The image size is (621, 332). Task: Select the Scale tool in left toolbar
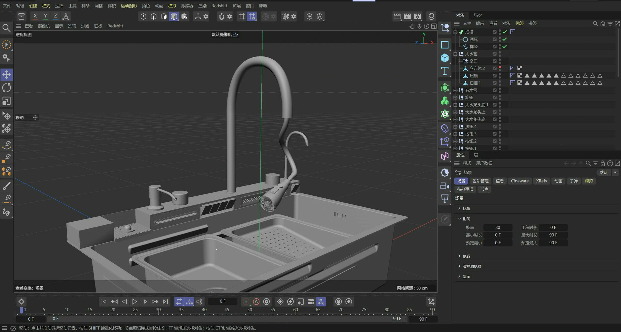point(6,101)
